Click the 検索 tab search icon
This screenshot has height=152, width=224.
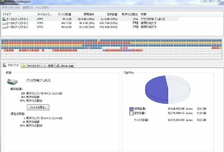45,66
